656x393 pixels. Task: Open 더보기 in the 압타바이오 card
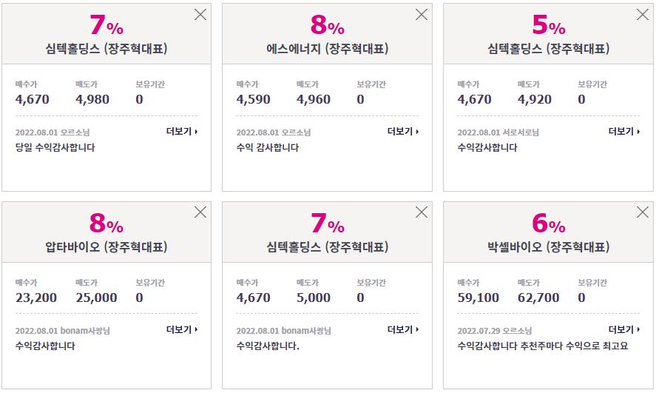tap(182, 330)
